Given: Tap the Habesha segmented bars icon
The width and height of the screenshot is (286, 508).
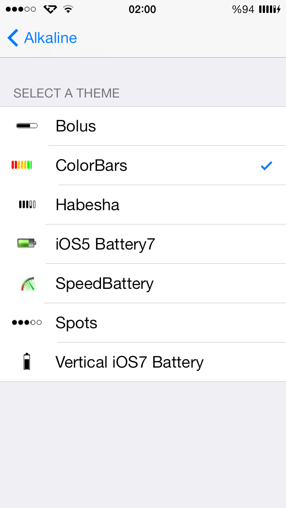Looking at the screenshot, I should tap(27, 204).
